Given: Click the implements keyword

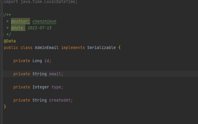Looking at the screenshot, I should tap(73, 48).
